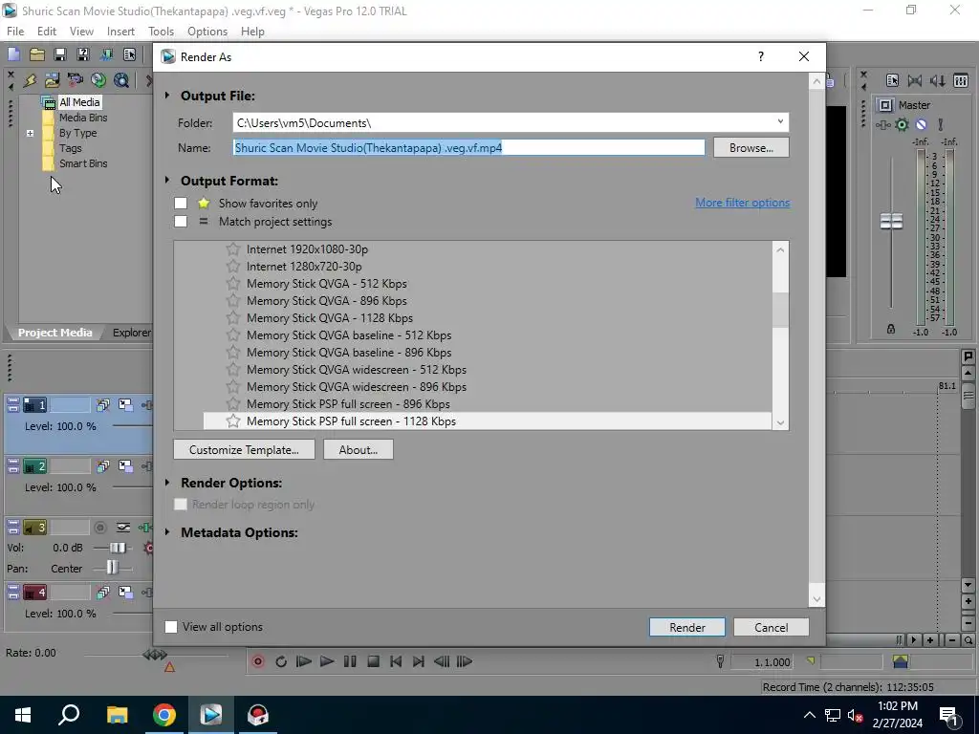979x734 pixels.
Task: Click the Master FX green gear icon
Action: [x=902, y=125]
